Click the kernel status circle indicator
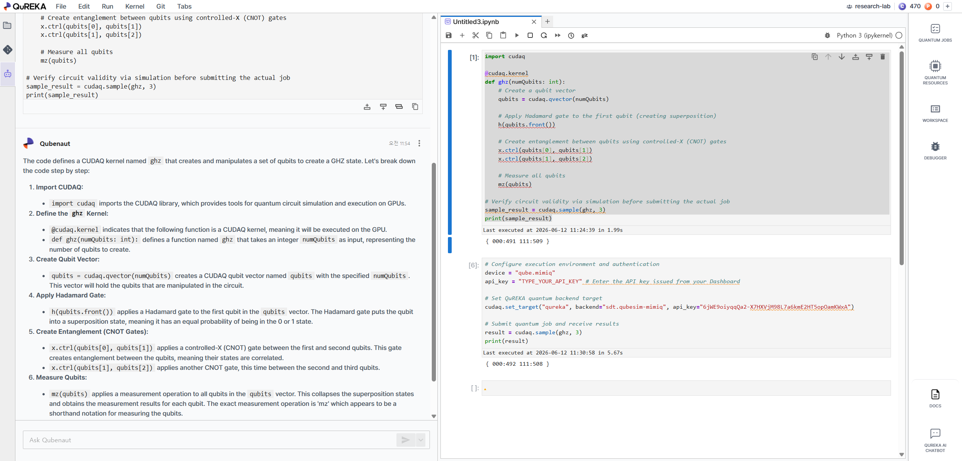The image size is (962, 461). pyautogui.click(x=899, y=35)
